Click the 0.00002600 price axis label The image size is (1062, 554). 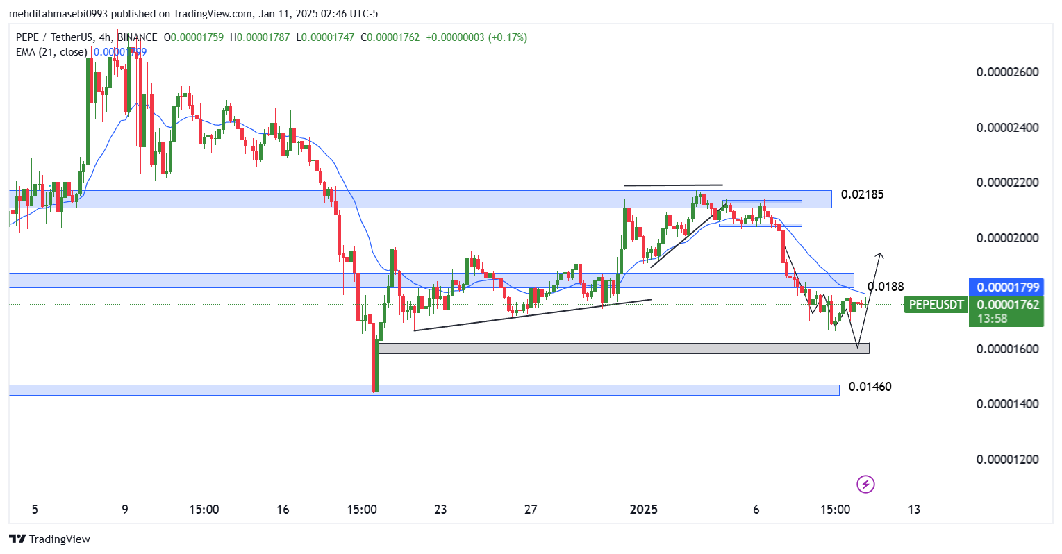click(1007, 72)
